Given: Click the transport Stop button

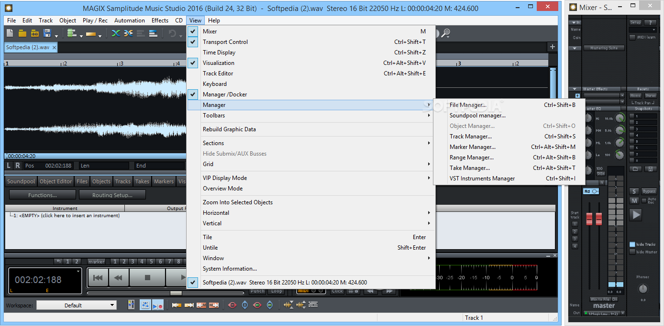Looking at the screenshot, I should (x=147, y=277).
